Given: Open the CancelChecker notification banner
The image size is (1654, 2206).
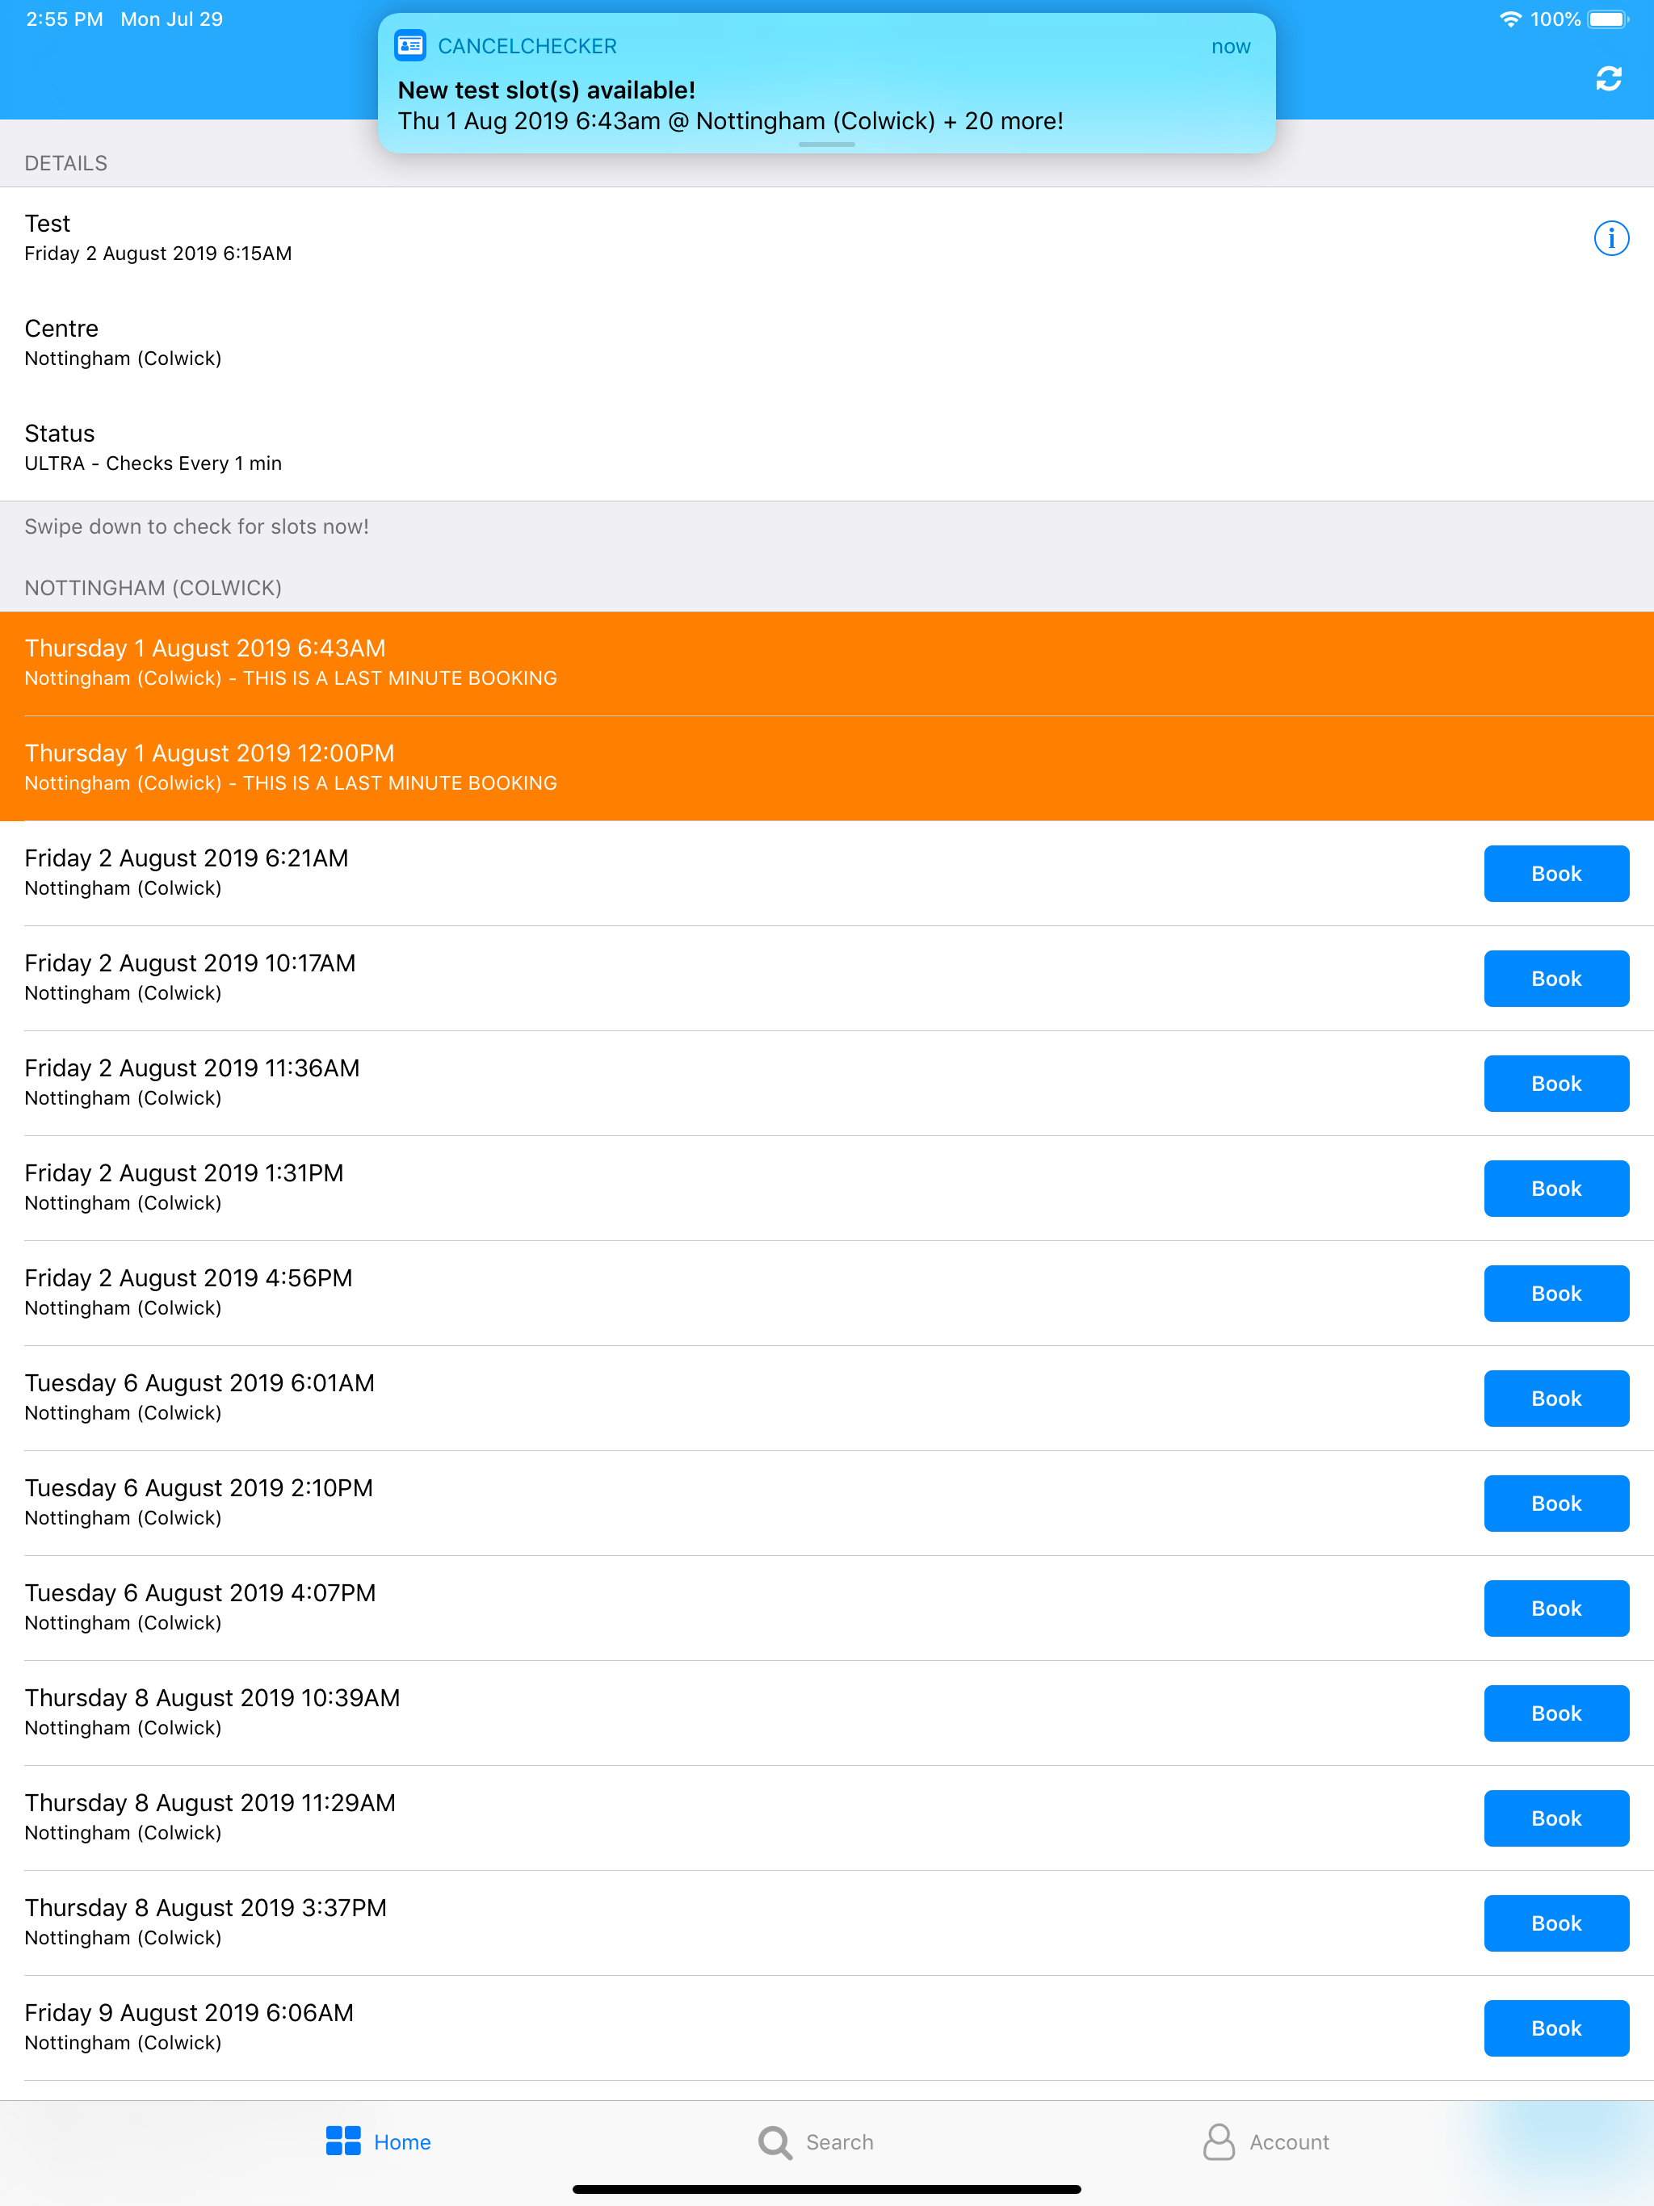Looking at the screenshot, I should pyautogui.click(x=826, y=83).
